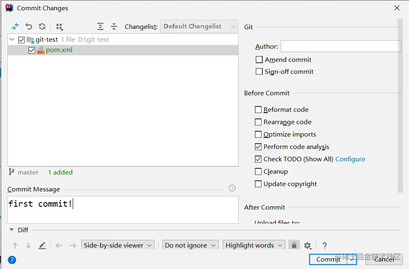
Task: Click the git-test folder icon
Action: pyautogui.click(x=30, y=40)
